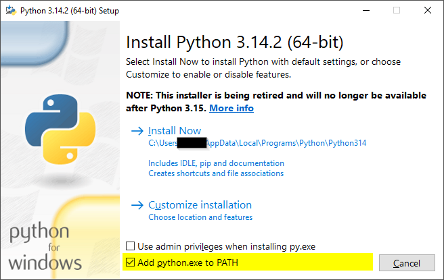The width and height of the screenshot is (444, 280).
Task: Click the arrow beside Customize installation
Action: (x=137, y=205)
